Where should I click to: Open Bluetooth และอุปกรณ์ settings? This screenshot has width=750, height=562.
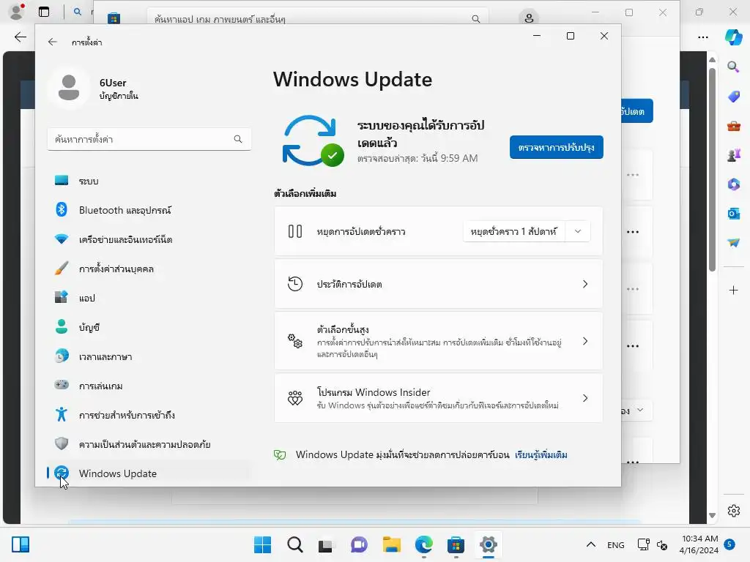pos(148,210)
